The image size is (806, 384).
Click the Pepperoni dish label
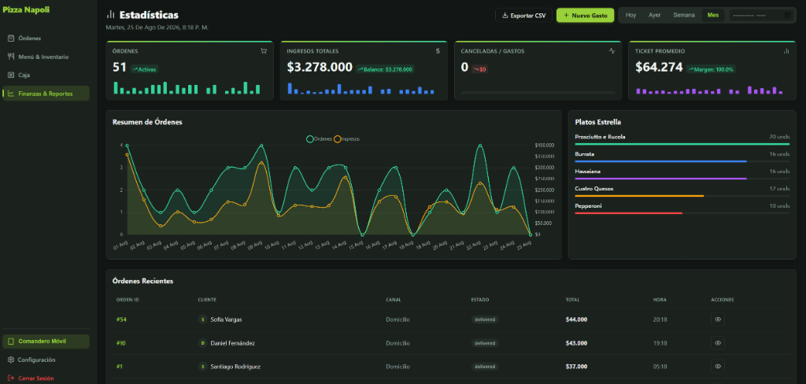coord(589,205)
